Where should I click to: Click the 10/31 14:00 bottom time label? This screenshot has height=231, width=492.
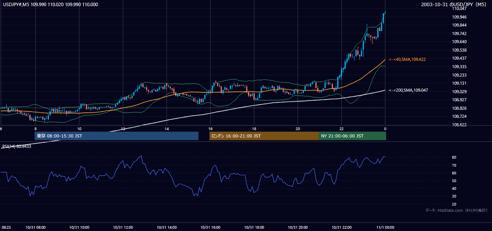point(167,228)
